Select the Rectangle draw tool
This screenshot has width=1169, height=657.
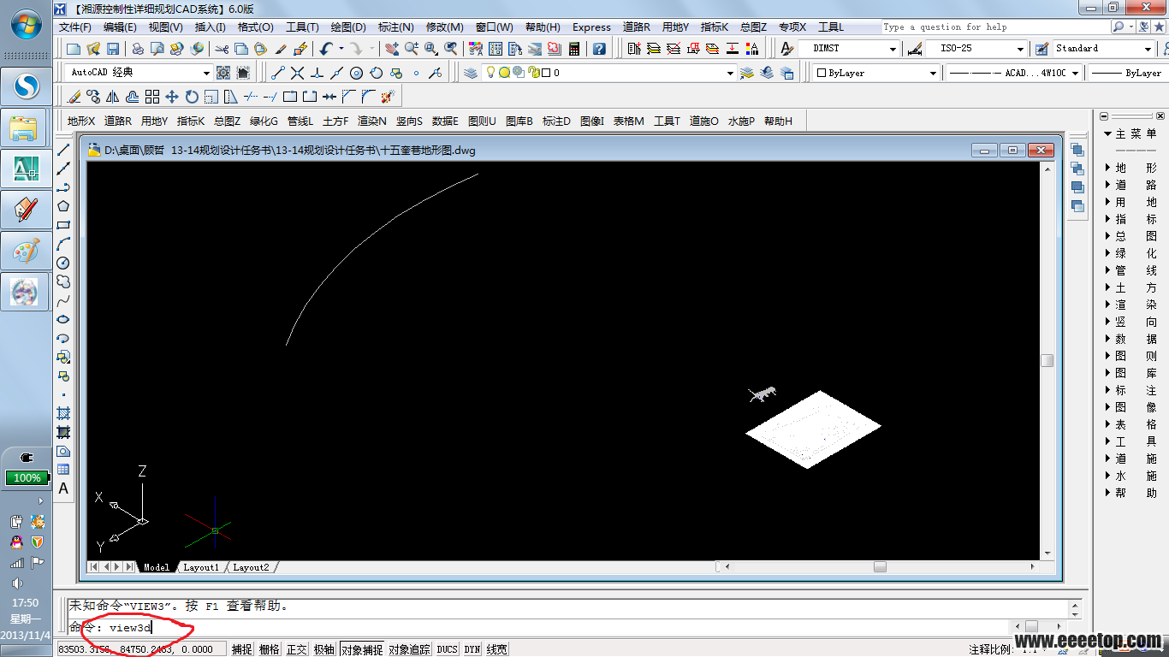point(63,225)
